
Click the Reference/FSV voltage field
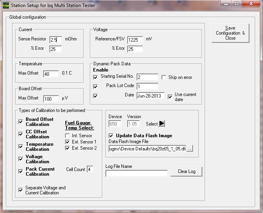click(135, 40)
